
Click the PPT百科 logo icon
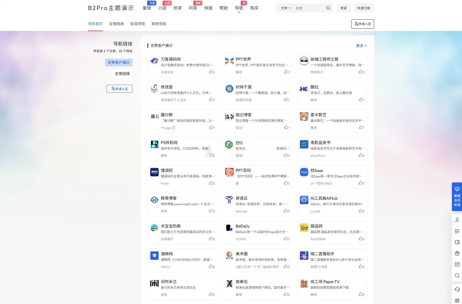point(229,172)
